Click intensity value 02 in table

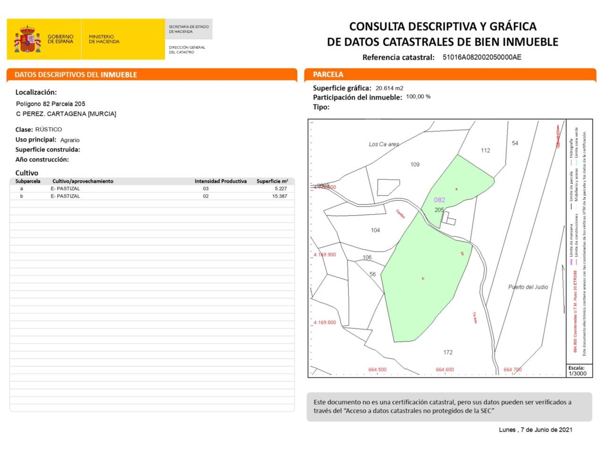pyautogui.click(x=206, y=196)
